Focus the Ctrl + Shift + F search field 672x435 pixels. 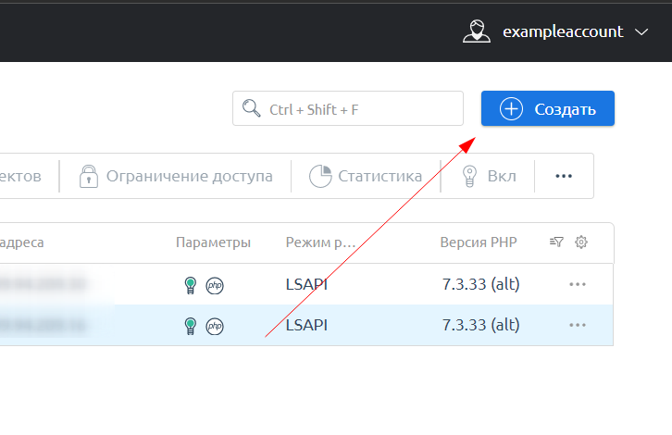click(361, 109)
